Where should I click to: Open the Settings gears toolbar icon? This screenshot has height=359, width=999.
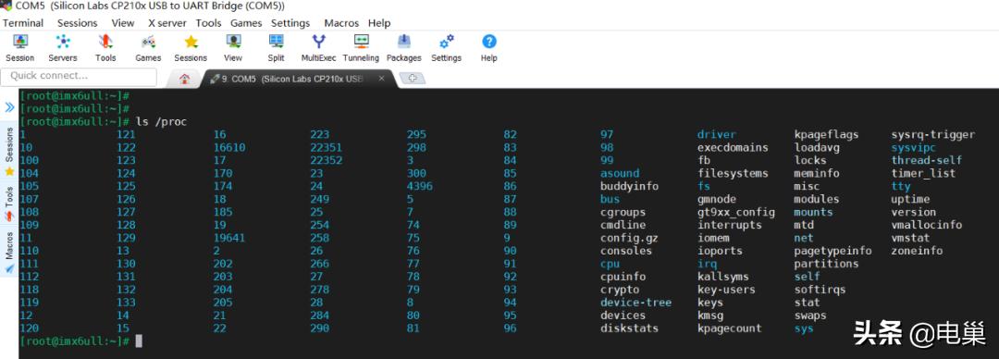[x=446, y=48]
